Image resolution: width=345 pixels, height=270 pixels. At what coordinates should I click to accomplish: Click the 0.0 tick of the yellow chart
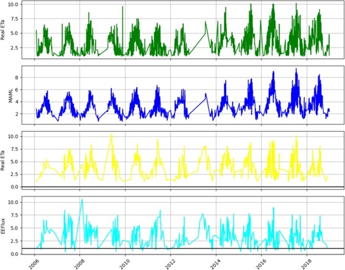tap(15, 187)
